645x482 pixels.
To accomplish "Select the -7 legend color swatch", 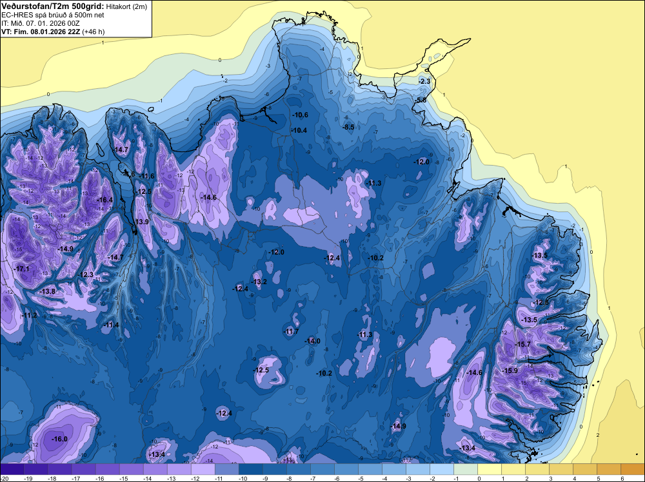I will (322, 469).
